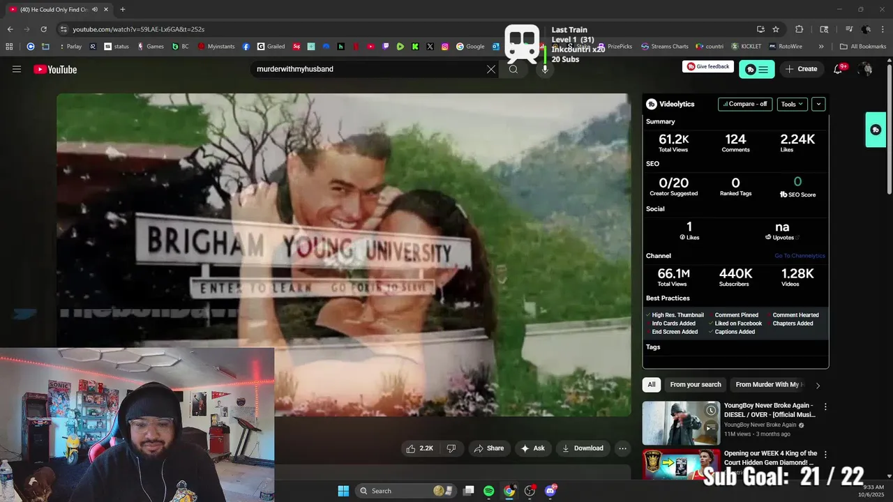The height and width of the screenshot is (502, 893).
Task: Collapse the Videolytics panel chevron
Action: point(818,104)
